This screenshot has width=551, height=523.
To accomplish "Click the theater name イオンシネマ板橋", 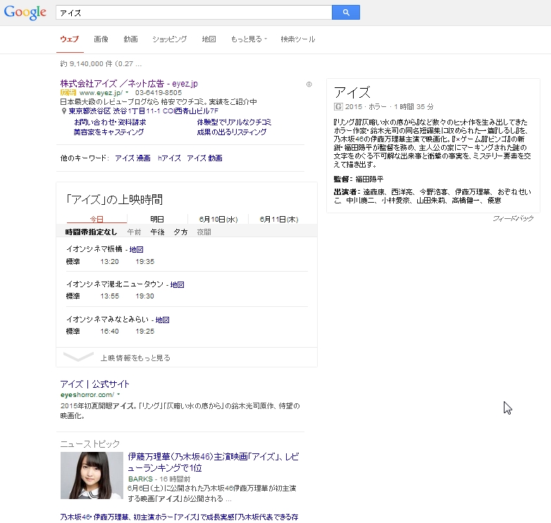I will (x=94, y=249).
